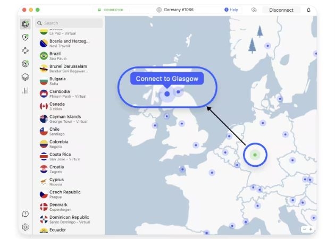
Task: Click the Prague server dot in Czech Republic
Action: click(x=292, y=160)
